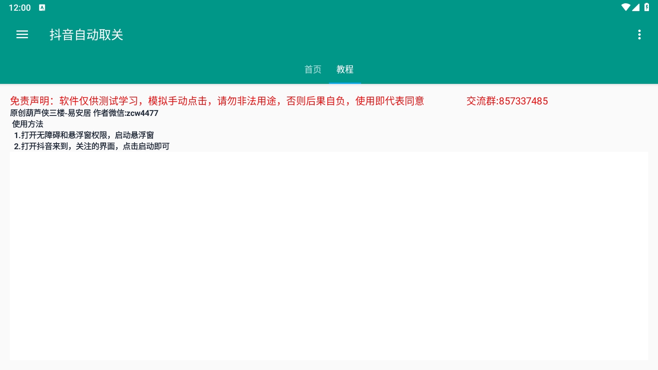
Task: Tap the cellular signal icon
Action: 636,7
